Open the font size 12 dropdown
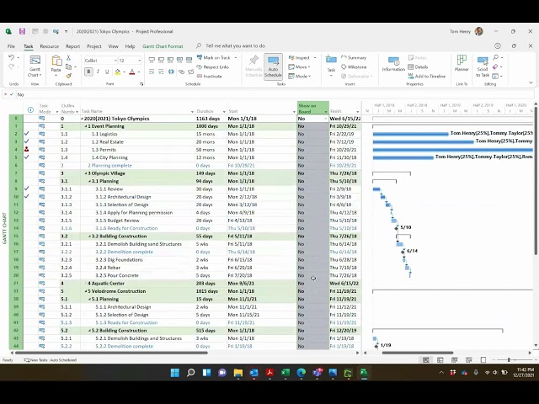This screenshot has width=539, height=404. pyautogui.click(x=139, y=61)
